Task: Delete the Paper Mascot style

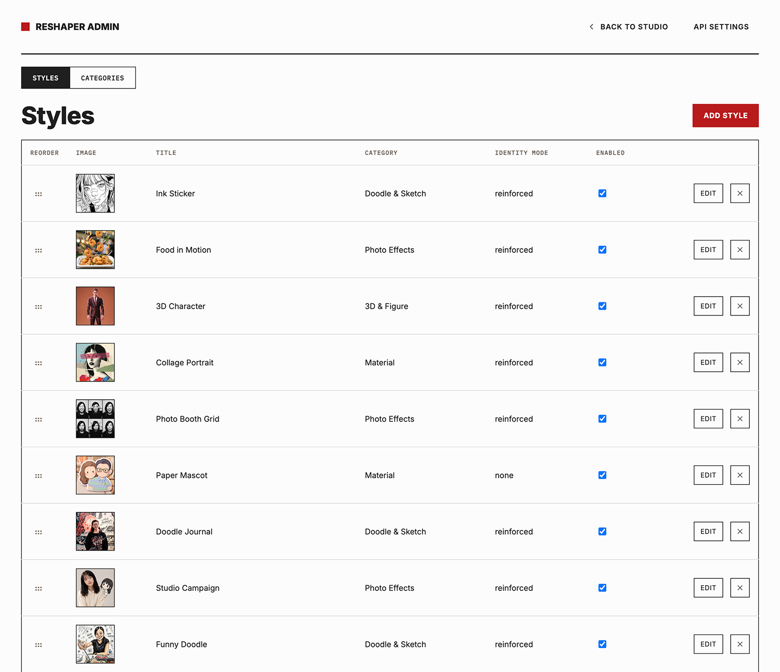Action: pyautogui.click(x=739, y=475)
